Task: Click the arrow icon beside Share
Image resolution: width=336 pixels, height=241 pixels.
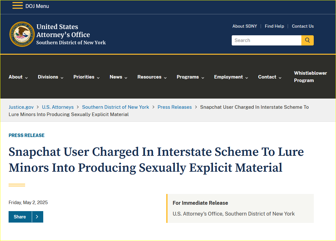Action: pos(37,217)
